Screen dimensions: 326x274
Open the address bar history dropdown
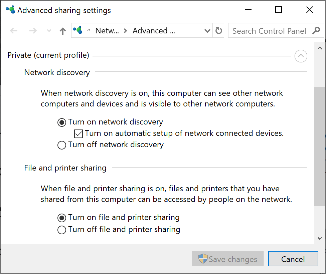click(x=207, y=30)
